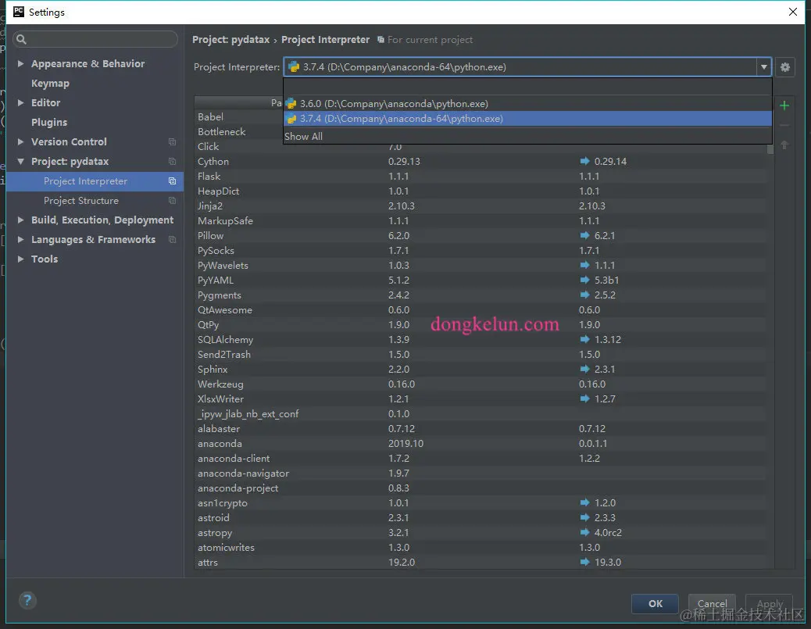Screen dimensions: 811x629
Task: Select the anaconda-client package row
Action: pyautogui.click(x=481, y=459)
